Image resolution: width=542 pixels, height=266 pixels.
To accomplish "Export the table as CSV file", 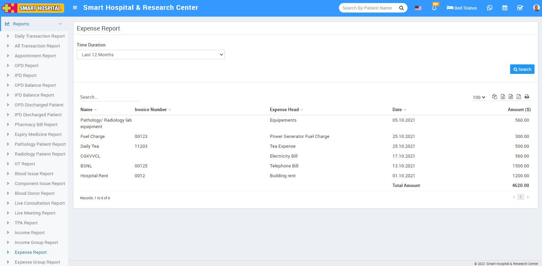I will click(510, 97).
